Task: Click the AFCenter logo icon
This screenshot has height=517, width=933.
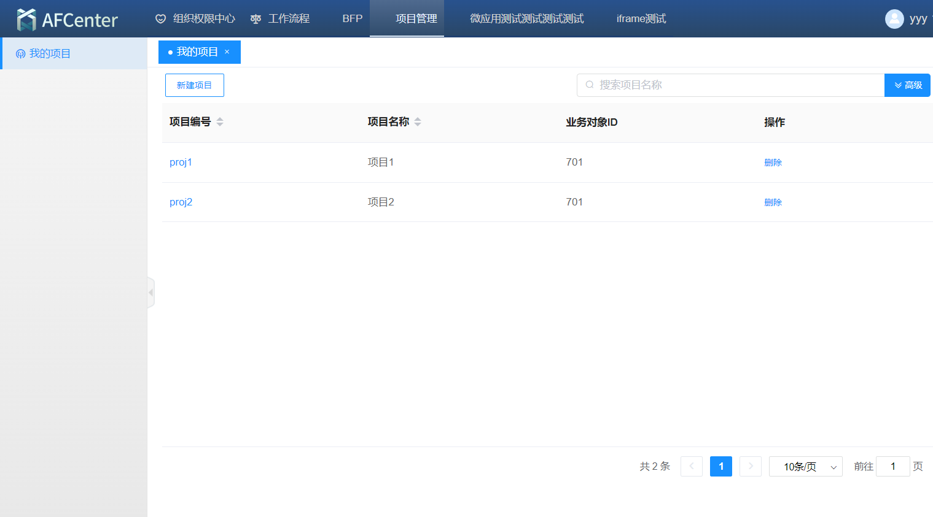Action: click(26, 20)
